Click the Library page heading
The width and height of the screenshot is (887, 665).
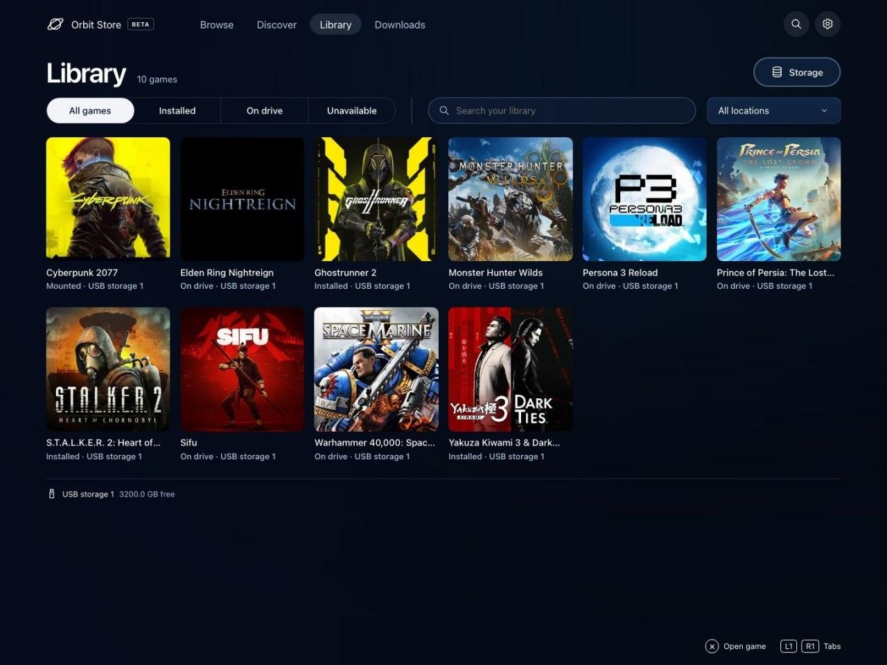pos(86,73)
